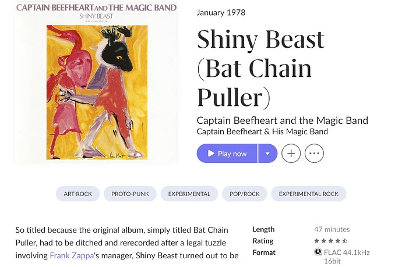Select the PROTO-PUNK genre tag
The width and height of the screenshot is (402, 267).
(130, 194)
